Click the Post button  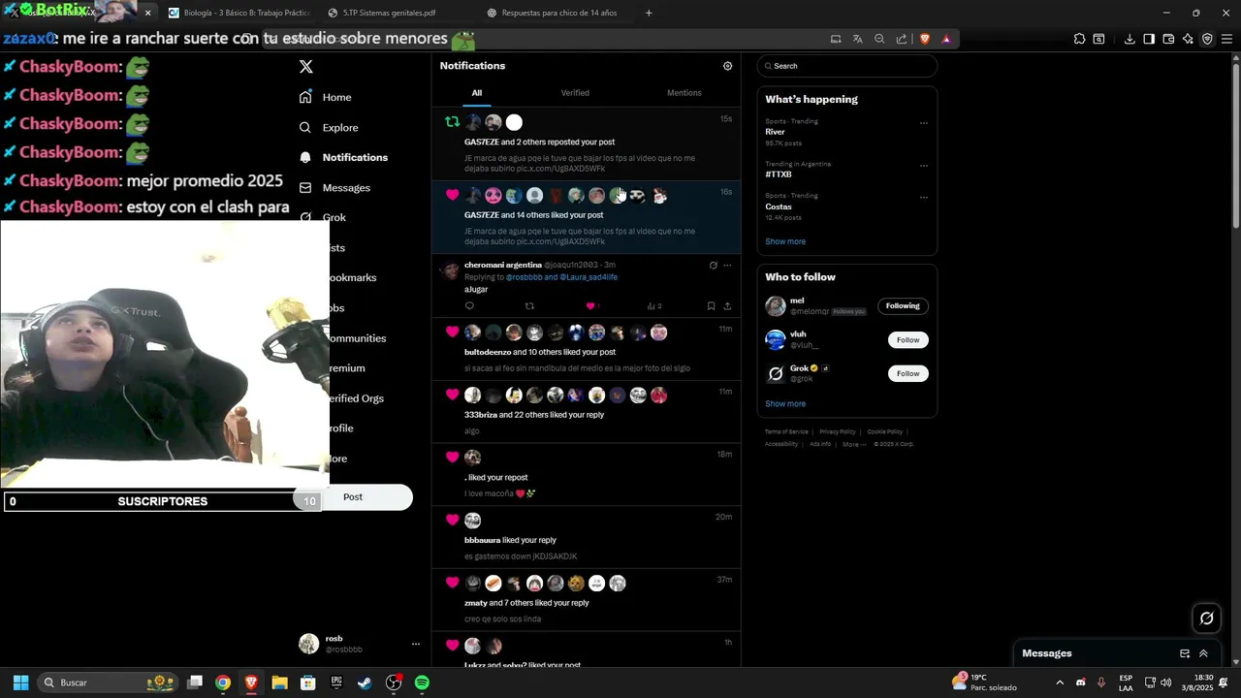pyautogui.click(x=353, y=497)
